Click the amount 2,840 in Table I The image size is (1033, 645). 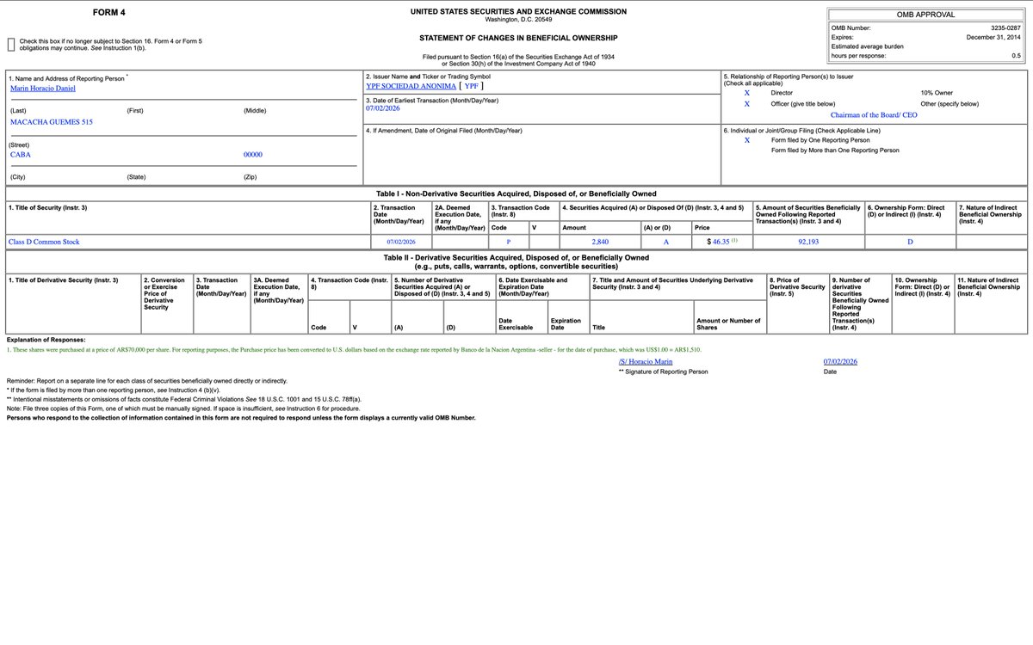pos(600,243)
